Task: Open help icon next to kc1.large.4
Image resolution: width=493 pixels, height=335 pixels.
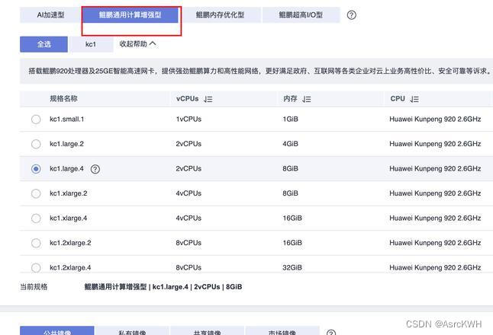Action: click(x=95, y=169)
